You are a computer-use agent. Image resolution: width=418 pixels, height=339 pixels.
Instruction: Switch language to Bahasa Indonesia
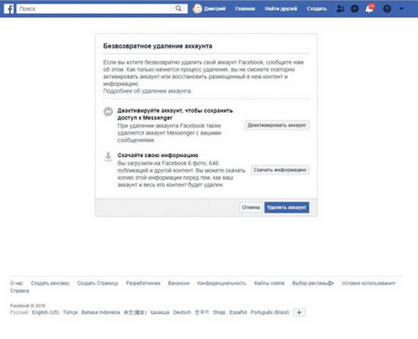click(x=100, y=312)
